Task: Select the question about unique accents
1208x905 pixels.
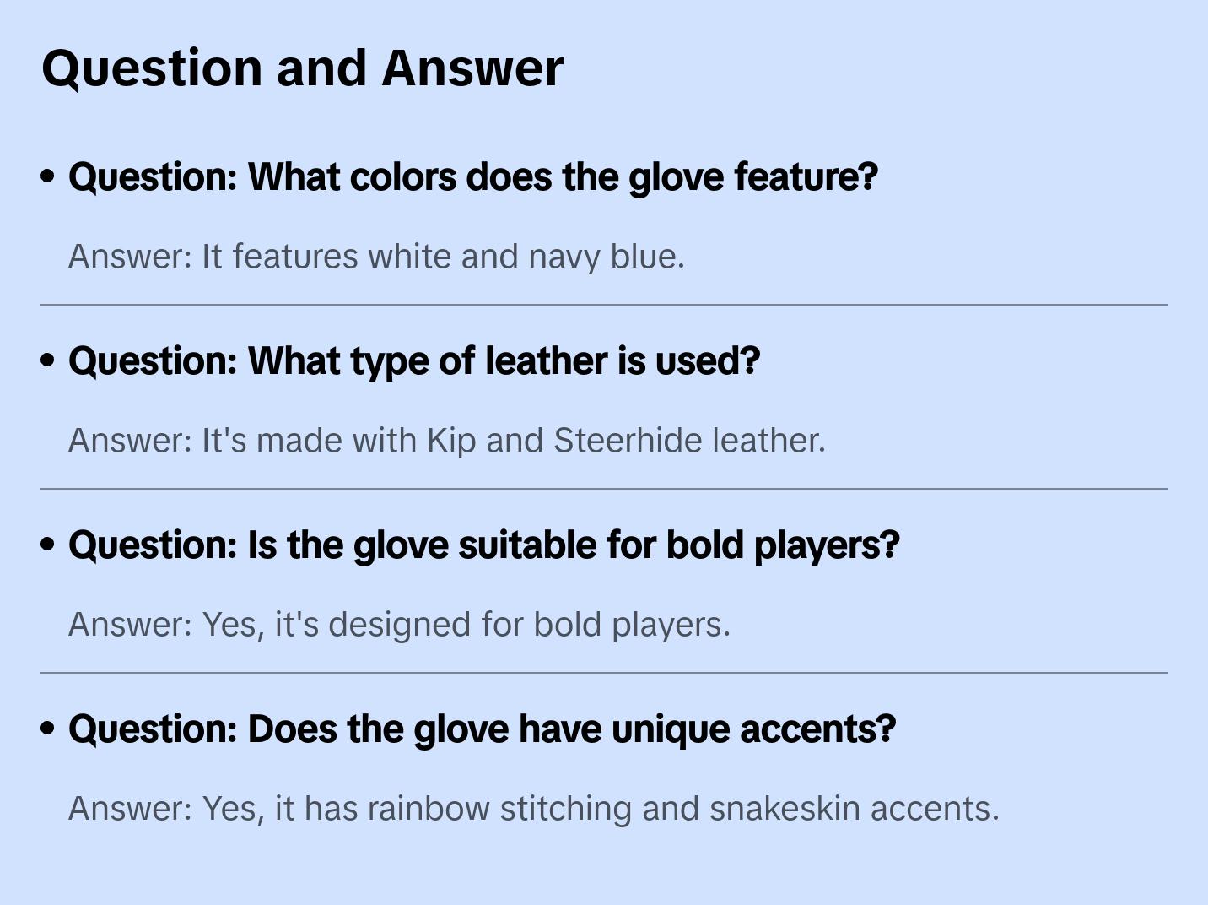Action: click(x=482, y=729)
